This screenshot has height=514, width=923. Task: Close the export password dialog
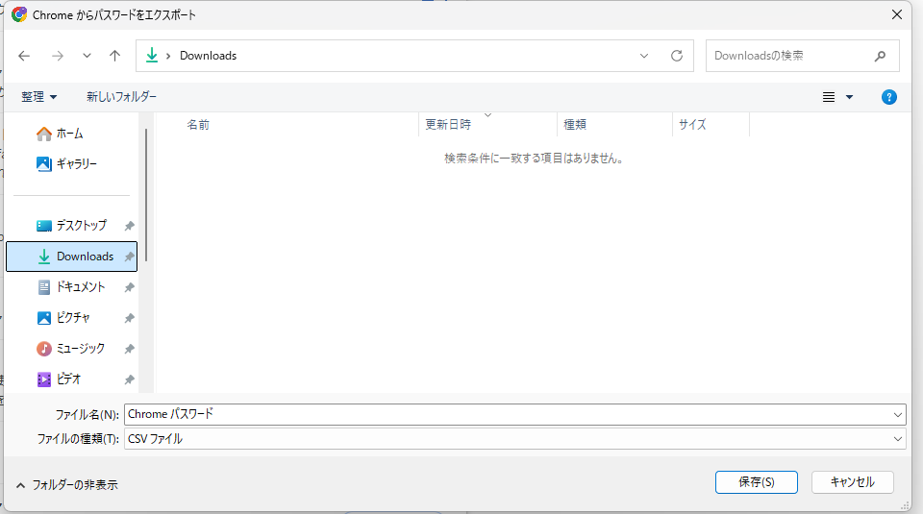click(896, 14)
